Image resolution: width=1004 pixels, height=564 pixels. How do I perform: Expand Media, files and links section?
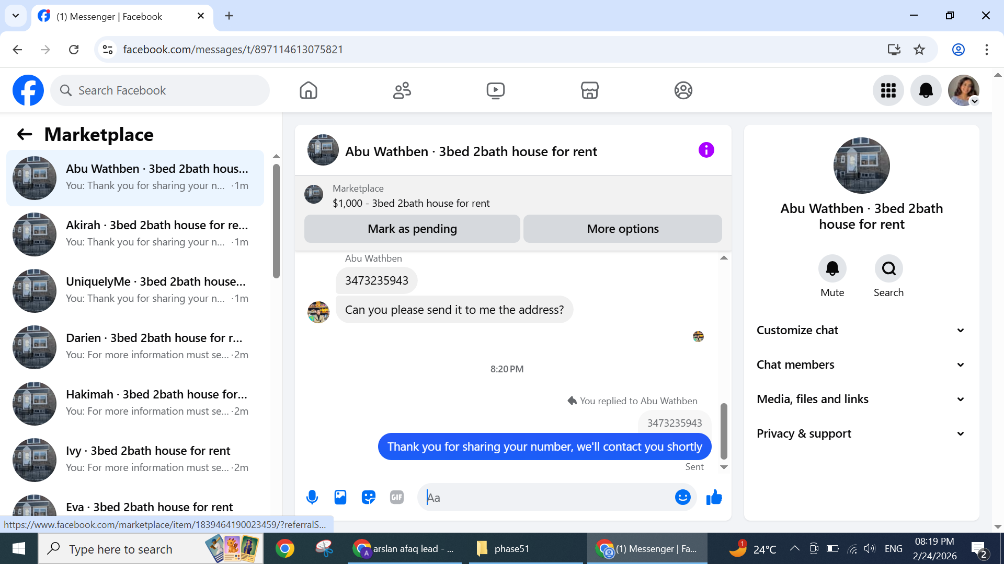(x=861, y=399)
